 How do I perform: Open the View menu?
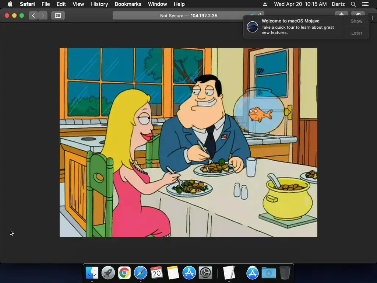[78, 4]
